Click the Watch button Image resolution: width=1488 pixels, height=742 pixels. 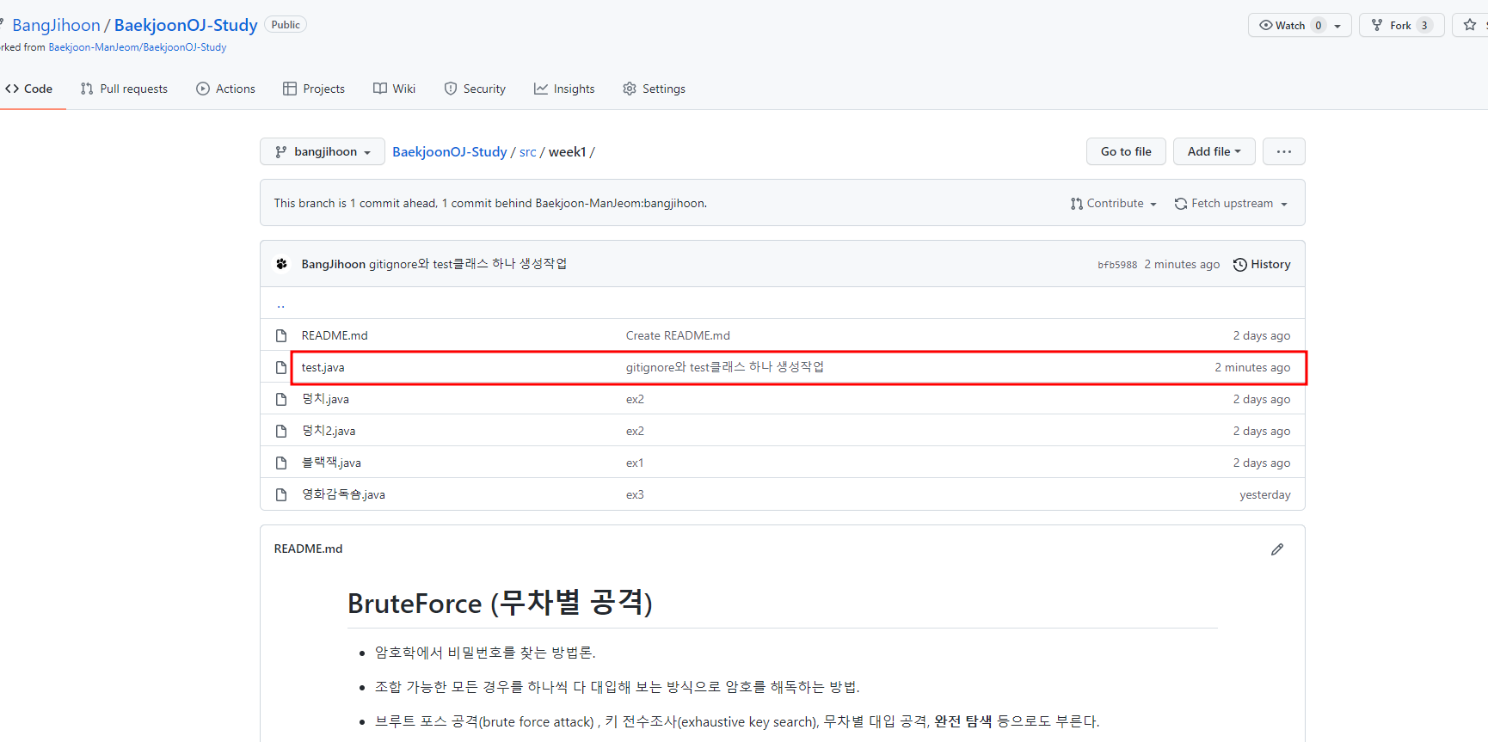coord(1300,25)
